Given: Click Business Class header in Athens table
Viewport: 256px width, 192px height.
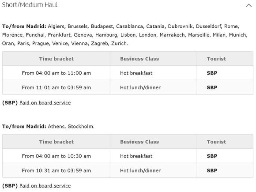Looking at the screenshot, I should (x=139, y=142).
